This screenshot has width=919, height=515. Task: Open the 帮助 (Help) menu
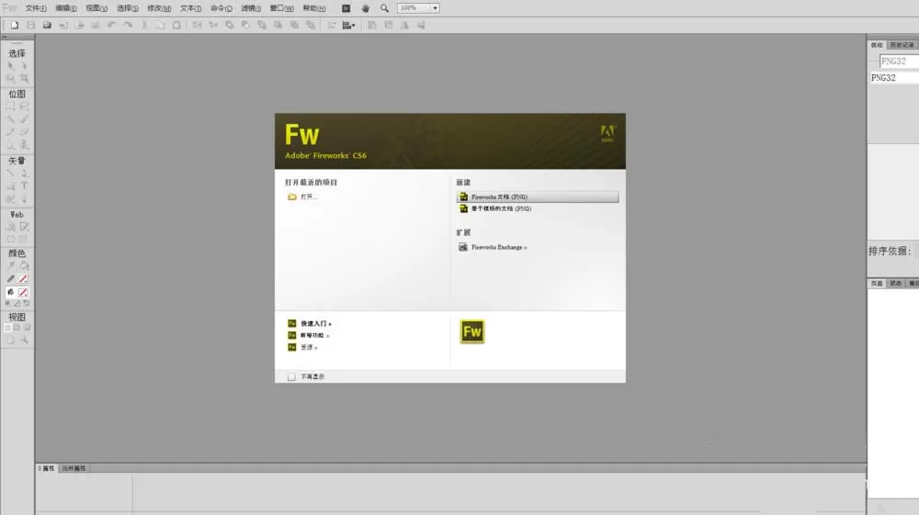(313, 8)
